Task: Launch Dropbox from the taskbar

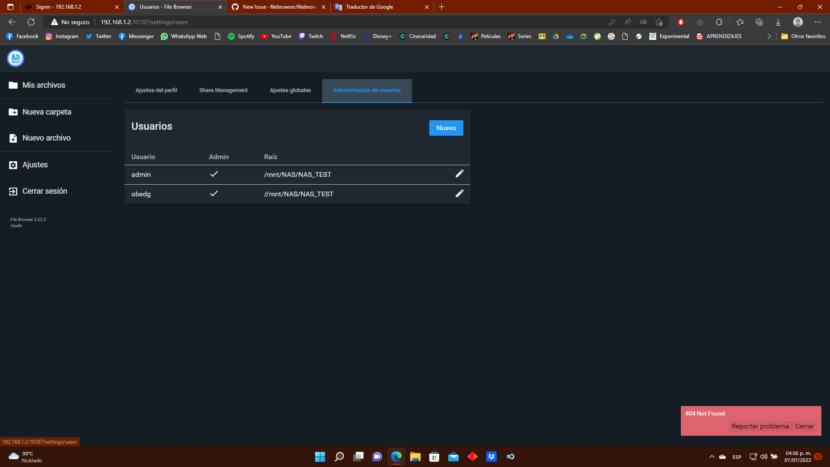Action: point(492,457)
